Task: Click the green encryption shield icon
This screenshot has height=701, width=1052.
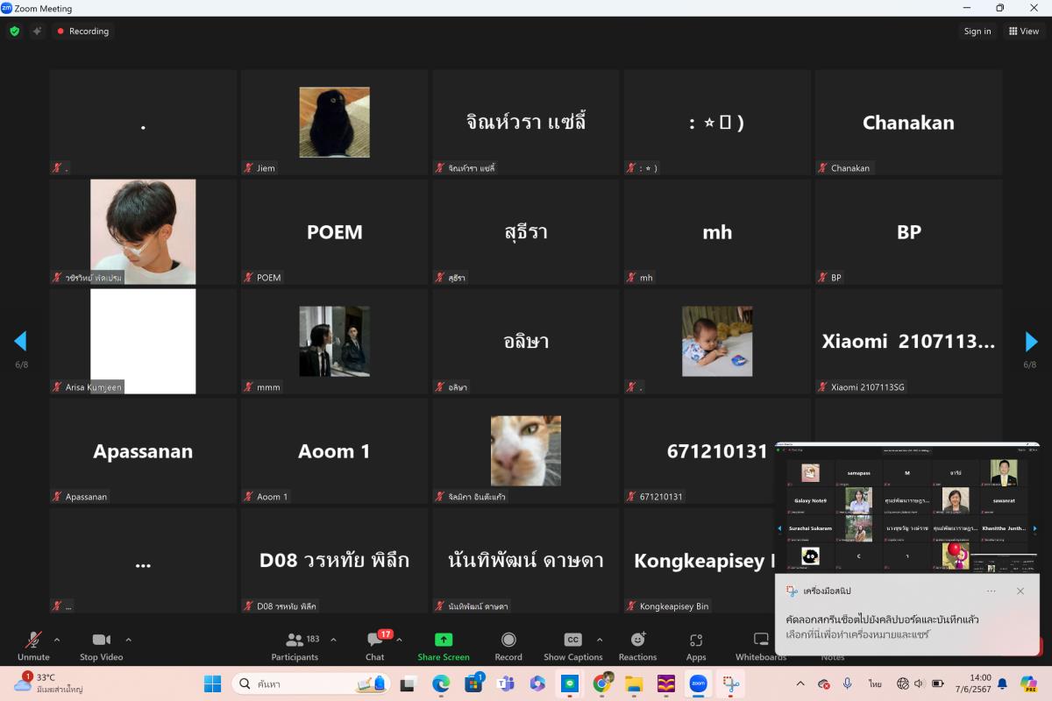Action: click(14, 31)
